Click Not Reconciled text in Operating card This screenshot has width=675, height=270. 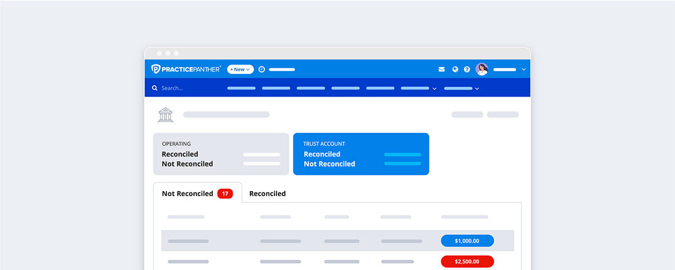click(x=187, y=164)
